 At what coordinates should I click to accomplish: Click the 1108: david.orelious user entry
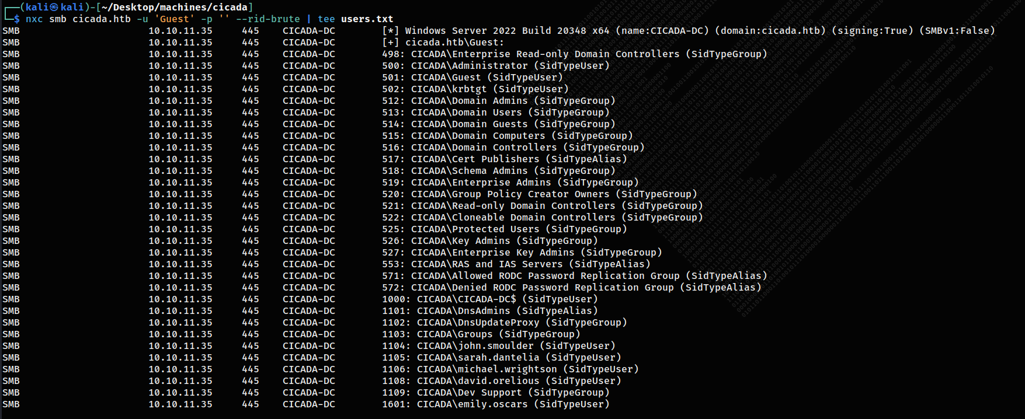[x=502, y=380]
